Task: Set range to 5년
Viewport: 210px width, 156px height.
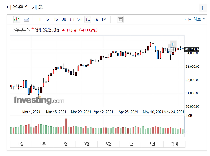Action: [x=152, y=144]
